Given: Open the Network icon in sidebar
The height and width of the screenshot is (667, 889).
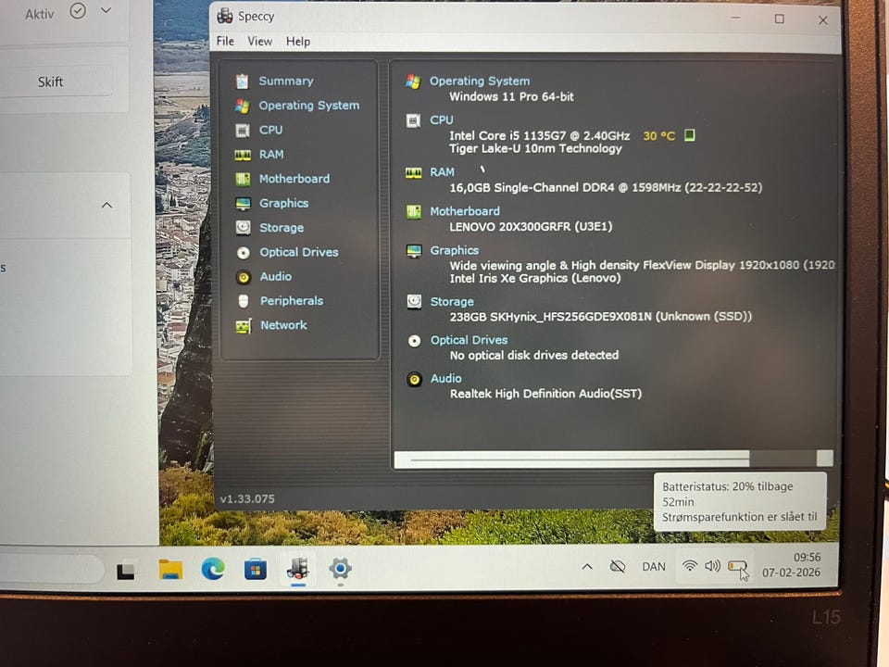Looking at the screenshot, I should [244, 326].
